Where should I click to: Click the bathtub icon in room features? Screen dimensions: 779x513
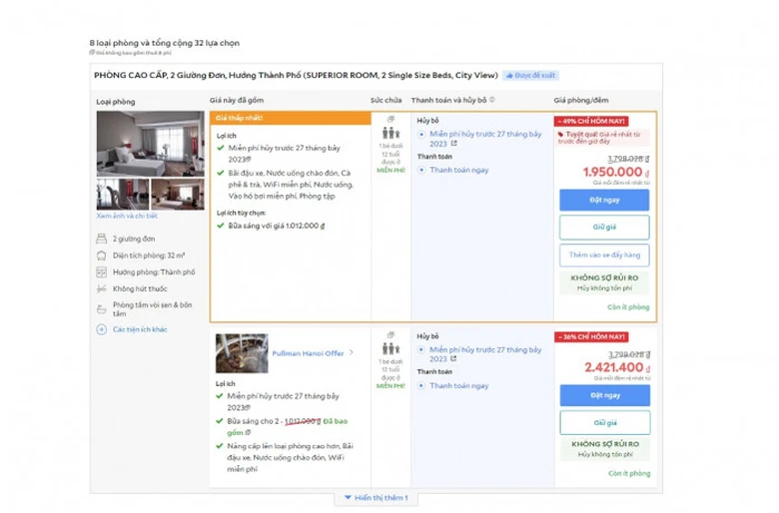click(101, 307)
